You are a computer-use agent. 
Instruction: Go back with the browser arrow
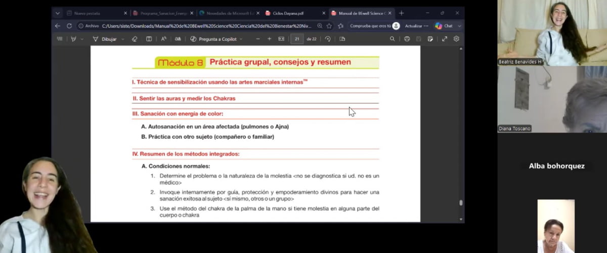57,26
